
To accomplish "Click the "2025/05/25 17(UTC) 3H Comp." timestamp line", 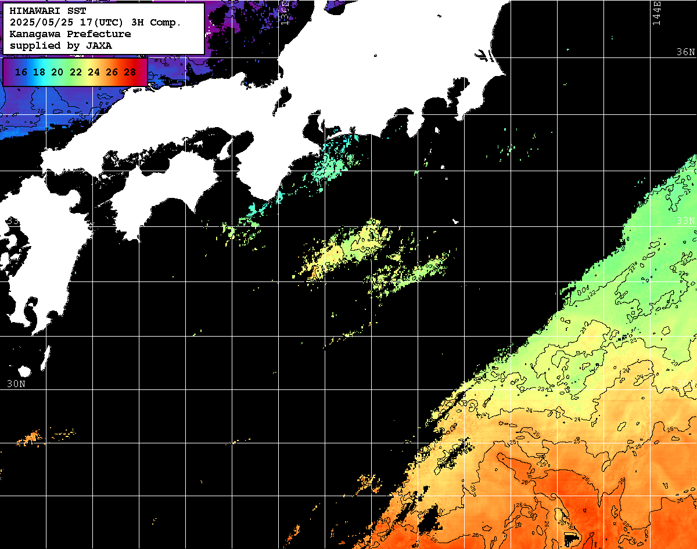I will 96,23.
